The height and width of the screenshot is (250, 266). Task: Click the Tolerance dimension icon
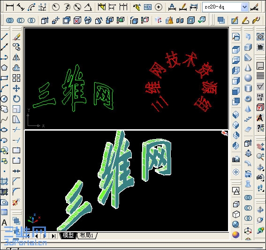(148, 7)
